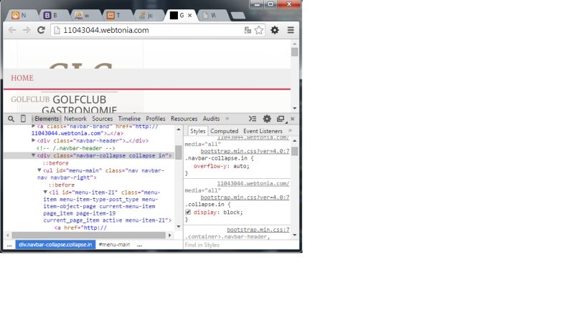Expand the div navbar-header node

click(33, 140)
